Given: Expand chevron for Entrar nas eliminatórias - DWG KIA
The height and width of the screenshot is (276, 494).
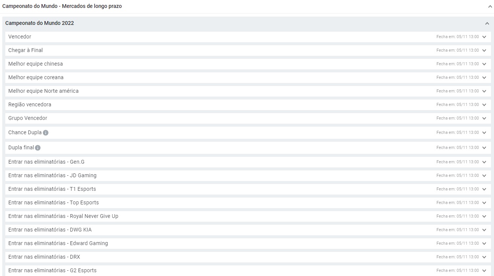Looking at the screenshot, I should (x=484, y=230).
